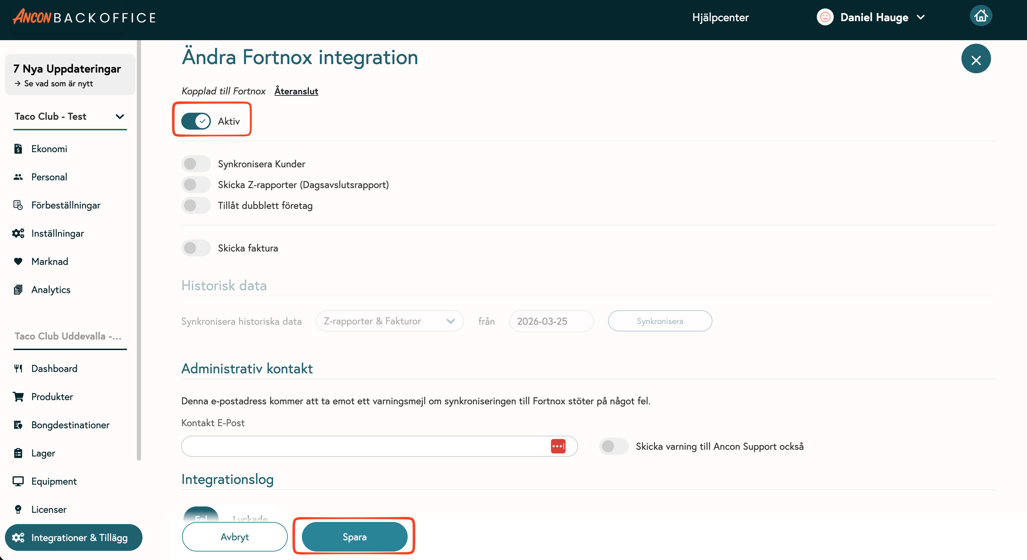Click the Equipment monitor icon
The image size is (1027, 560).
coord(18,481)
